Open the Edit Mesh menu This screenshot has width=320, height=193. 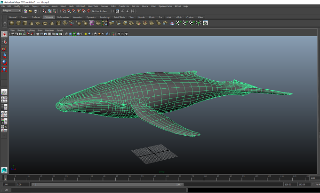(80, 6)
